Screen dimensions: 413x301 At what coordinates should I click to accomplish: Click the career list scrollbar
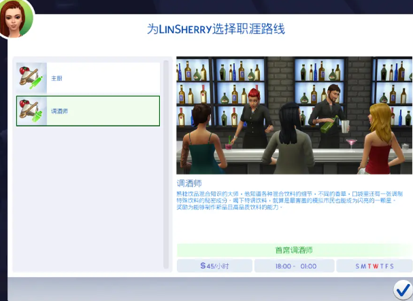pos(166,164)
